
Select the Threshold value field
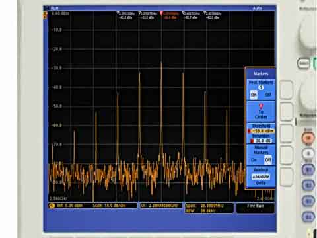pos(262,131)
